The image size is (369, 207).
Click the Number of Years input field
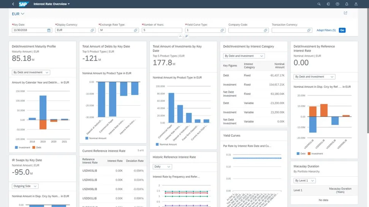click(162, 30)
